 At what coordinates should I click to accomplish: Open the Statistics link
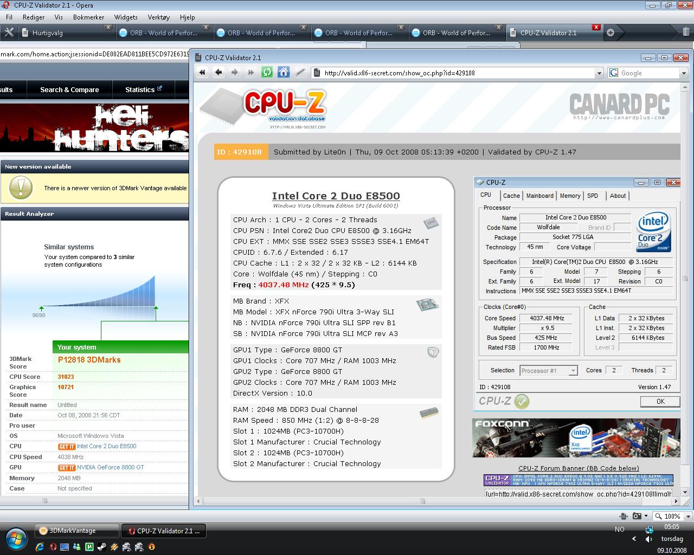tap(144, 89)
